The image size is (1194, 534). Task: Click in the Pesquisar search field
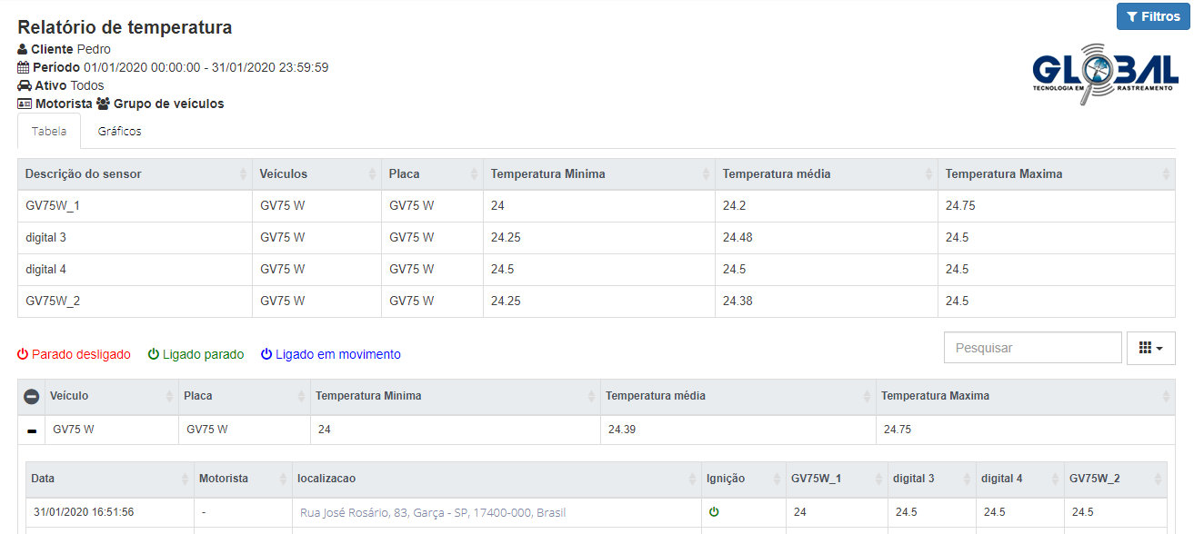click(x=1032, y=348)
